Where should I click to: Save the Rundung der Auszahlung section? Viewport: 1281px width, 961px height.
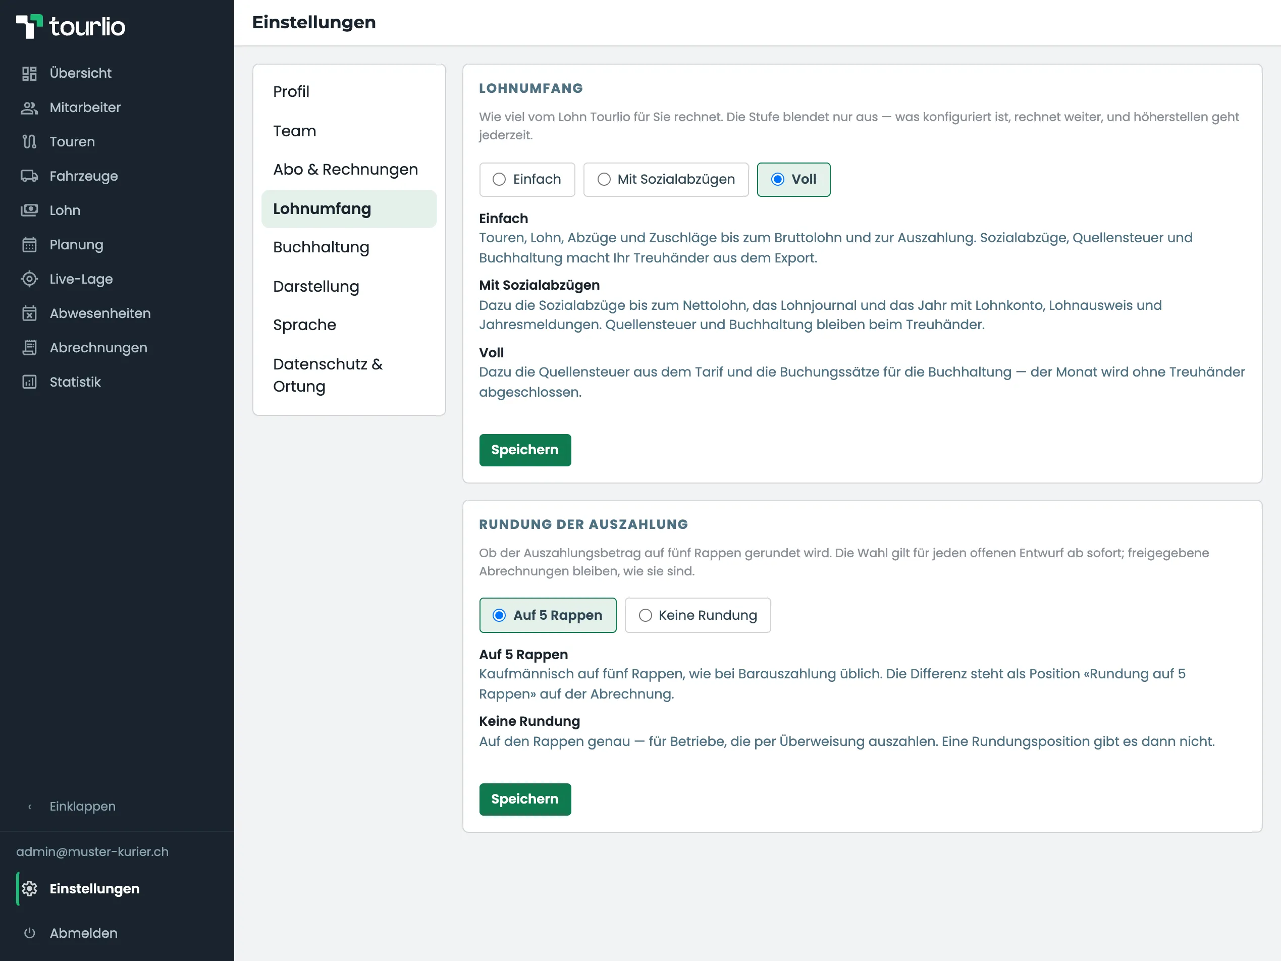click(525, 799)
